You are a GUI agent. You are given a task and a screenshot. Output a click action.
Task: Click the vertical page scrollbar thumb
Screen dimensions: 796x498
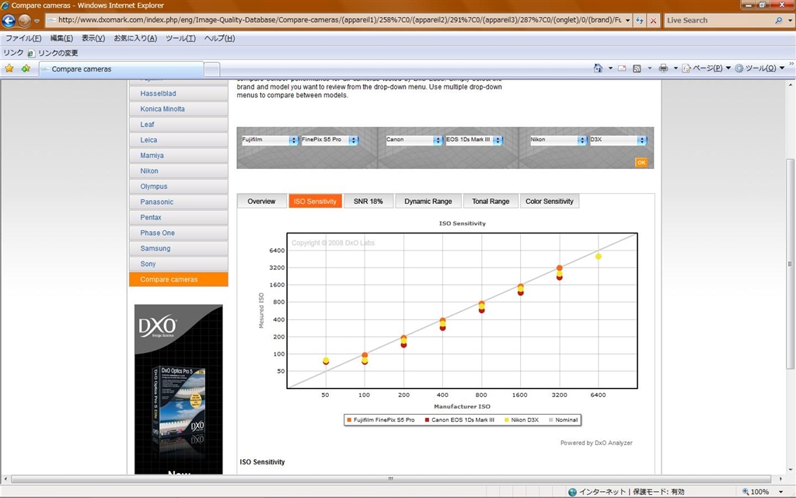tap(790, 264)
